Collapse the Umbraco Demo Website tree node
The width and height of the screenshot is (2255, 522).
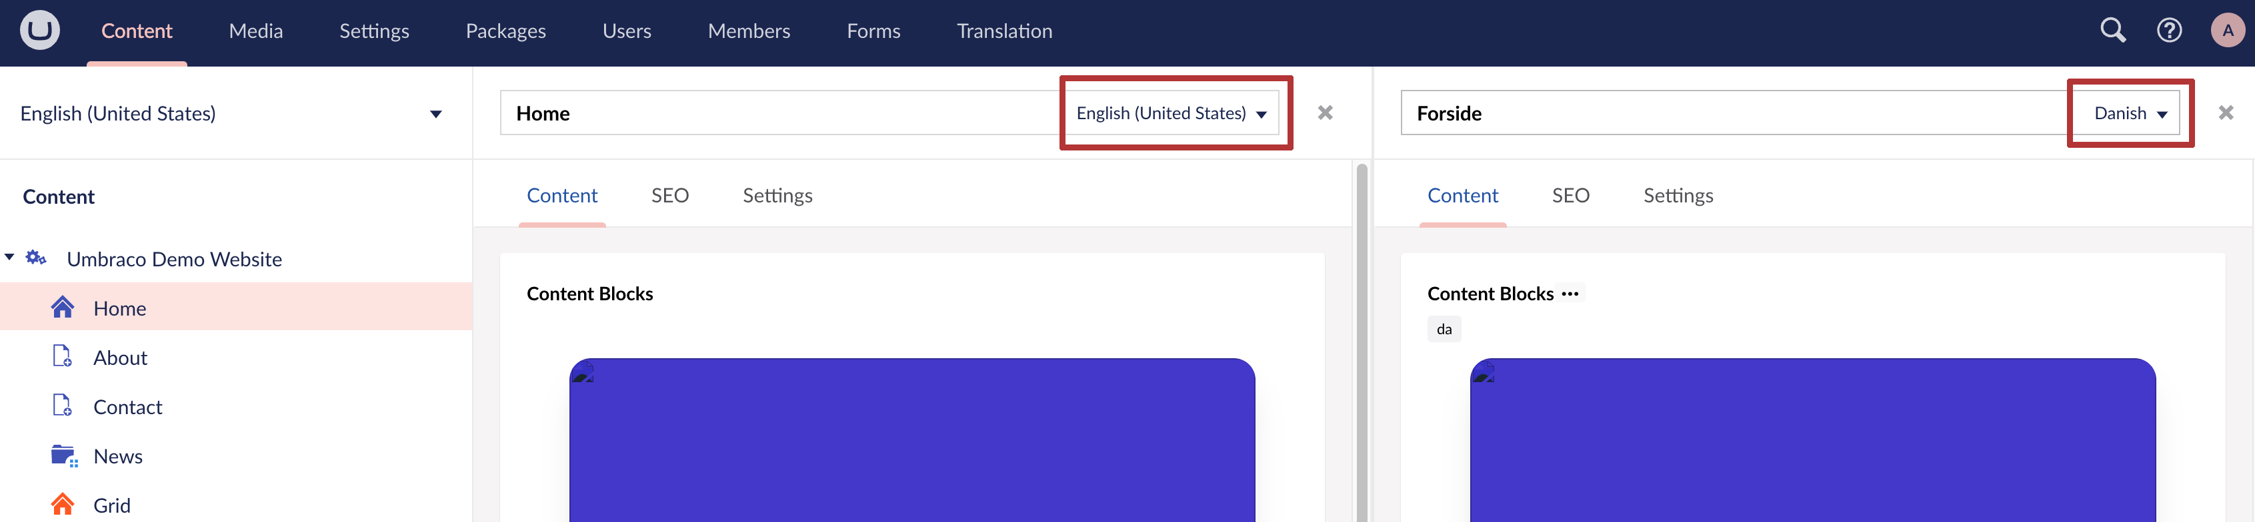[x=9, y=258]
